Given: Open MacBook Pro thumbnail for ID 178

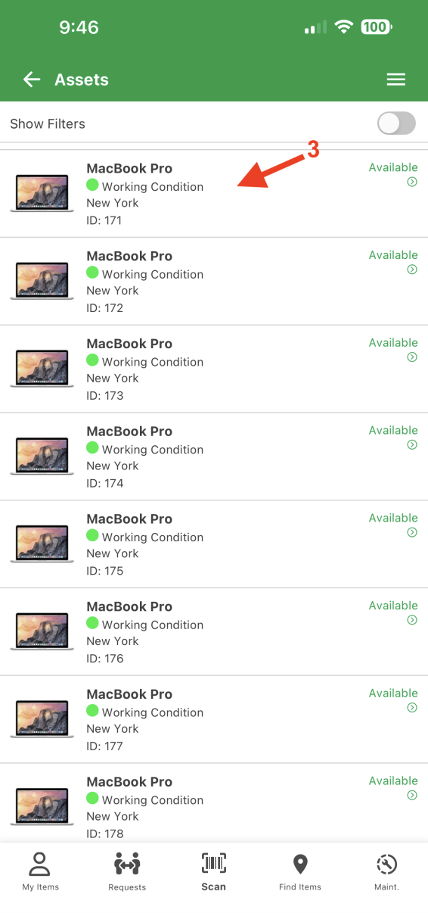Looking at the screenshot, I should [42, 807].
